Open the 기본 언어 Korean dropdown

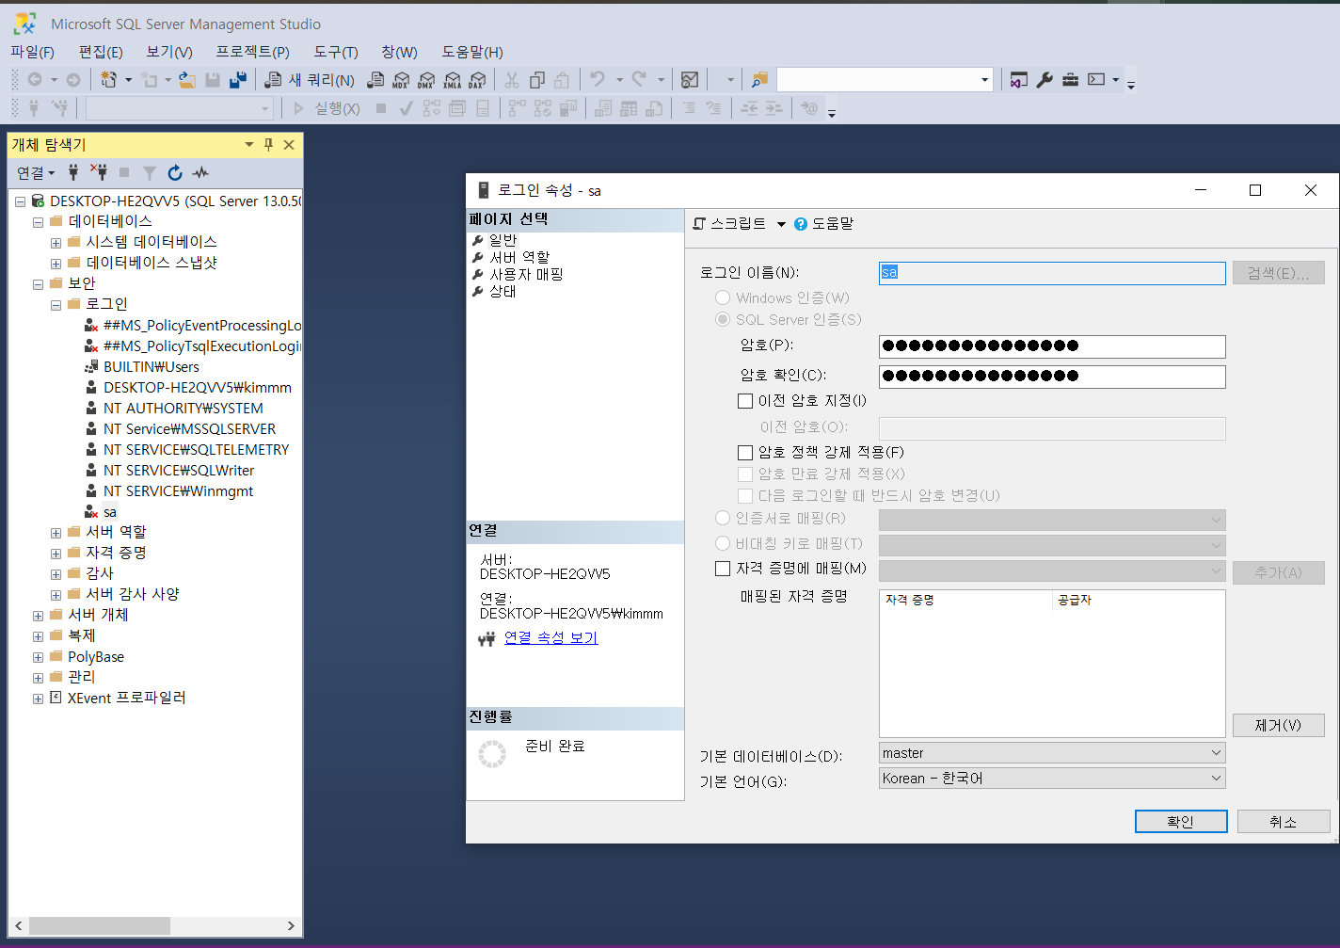(x=1052, y=779)
